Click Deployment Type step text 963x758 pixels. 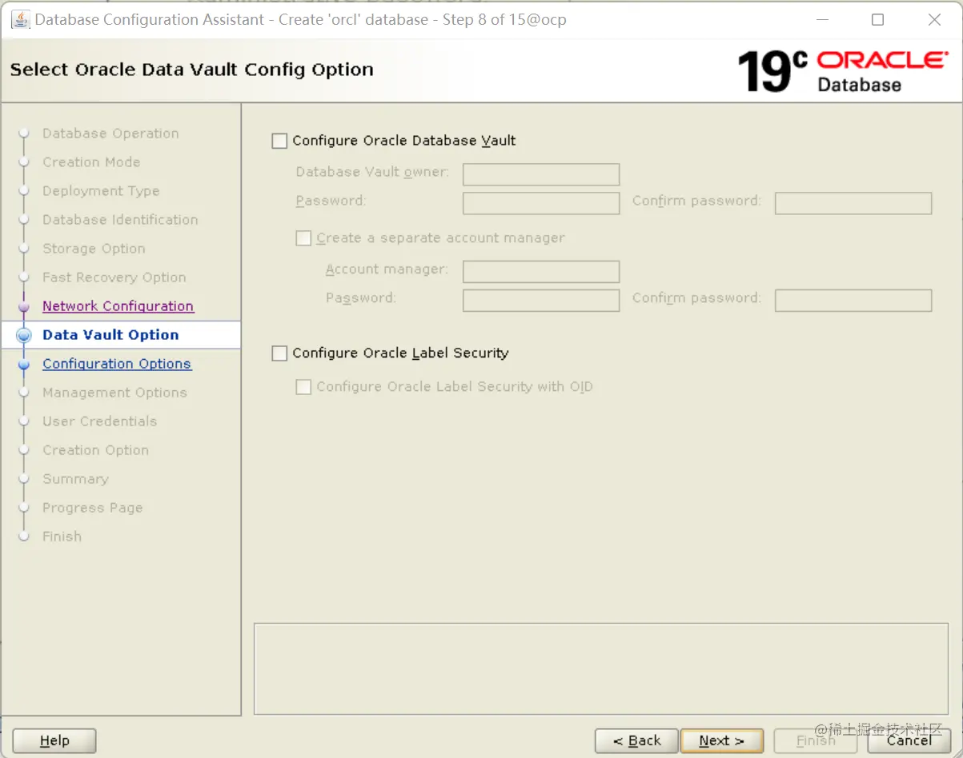pyautogui.click(x=101, y=191)
